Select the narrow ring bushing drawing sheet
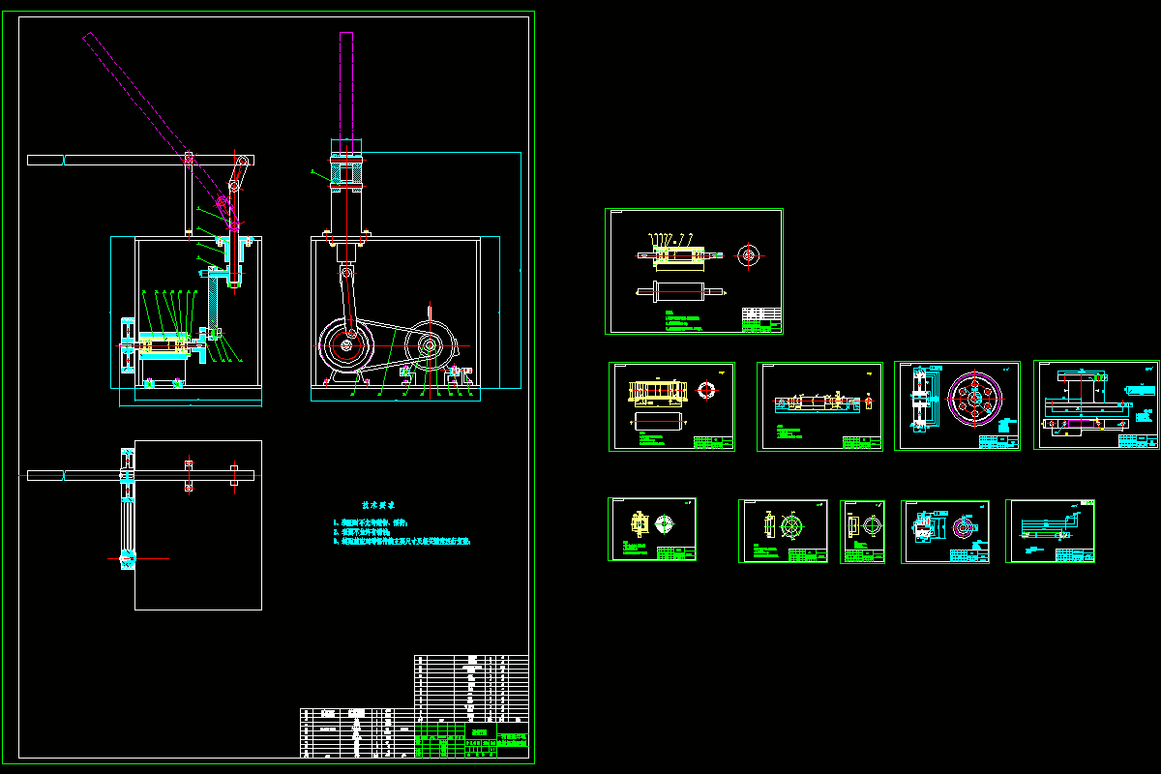The height and width of the screenshot is (774, 1161). [x=863, y=532]
